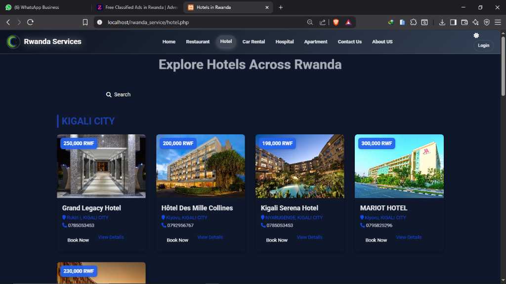Click the Kigali Serena Hotel photo

tap(300, 166)
